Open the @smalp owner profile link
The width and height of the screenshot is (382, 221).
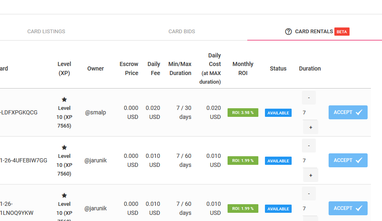(95, 113)
